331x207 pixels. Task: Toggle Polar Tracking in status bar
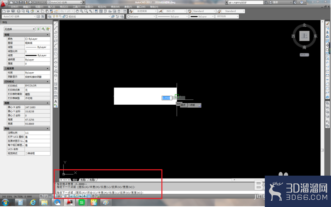point(59,196)
